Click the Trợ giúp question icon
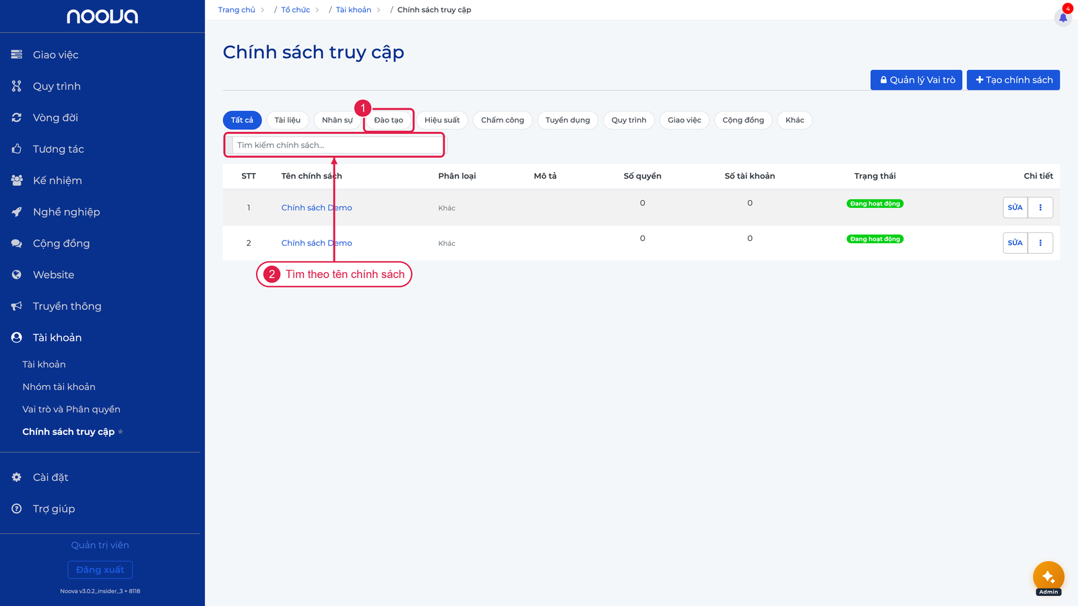Viewport: 1078px width, 606px height. [x=17, y=508]
